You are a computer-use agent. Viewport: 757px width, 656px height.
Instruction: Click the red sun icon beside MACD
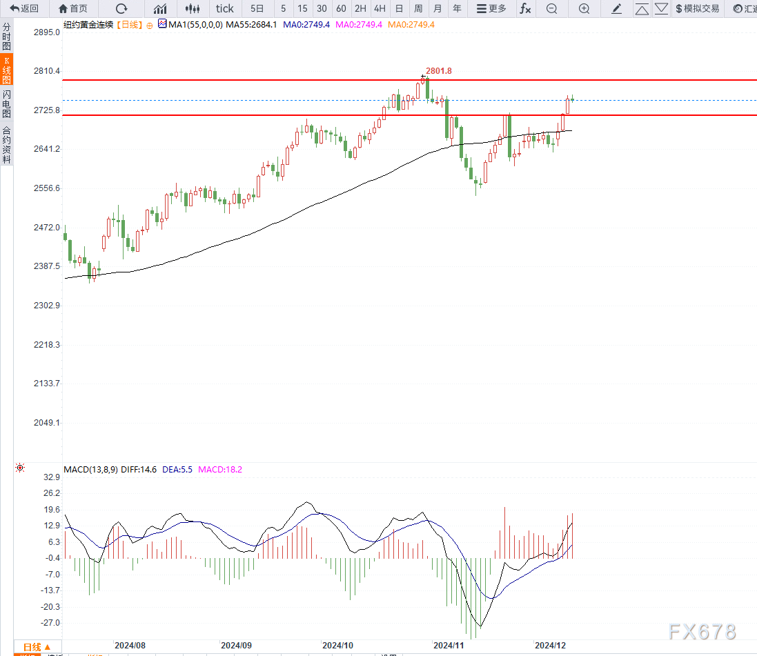(20, 468)
